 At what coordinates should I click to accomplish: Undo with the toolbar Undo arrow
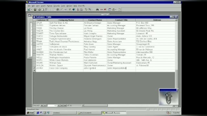pos(66,10)
